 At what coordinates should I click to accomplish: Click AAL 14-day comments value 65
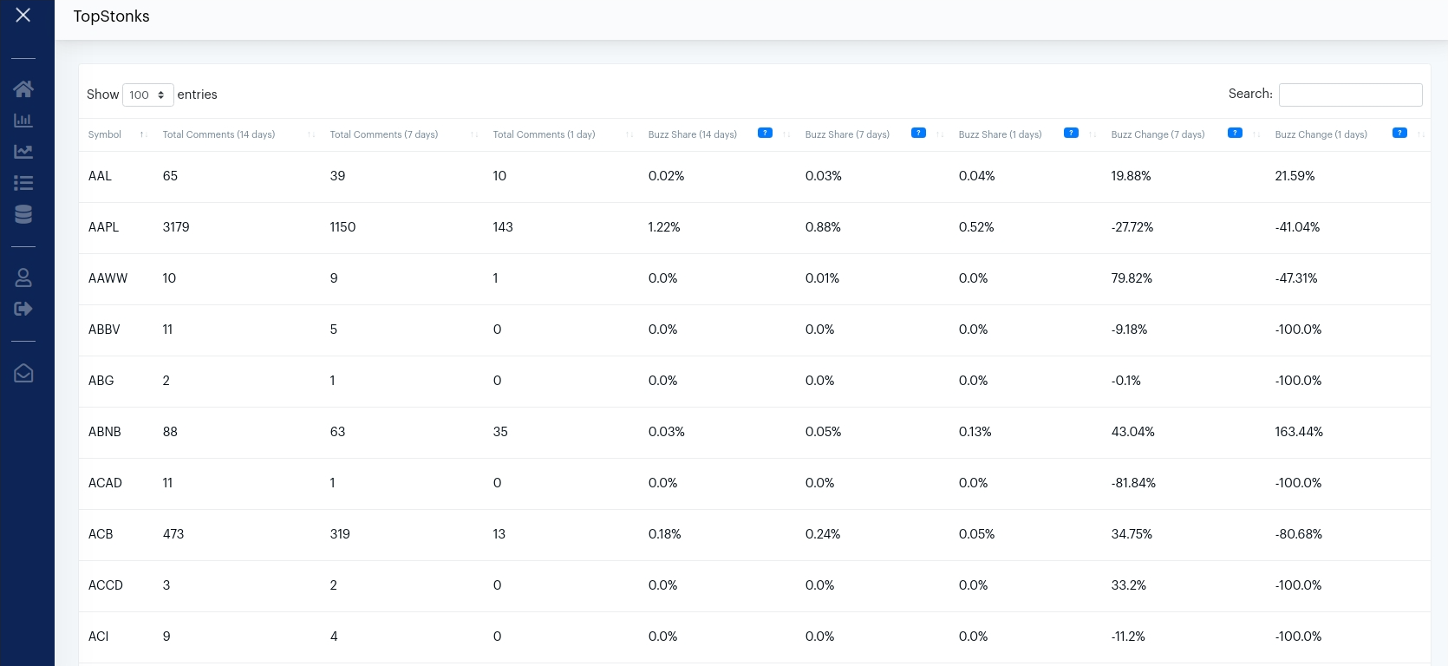[x=170, y=176]
